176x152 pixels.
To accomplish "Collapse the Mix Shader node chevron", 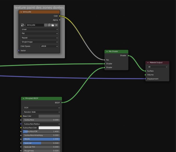I will pyautogui.click(x=107, y=52).
